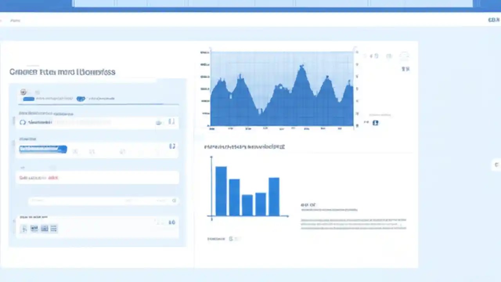The height and width of the screenshot is (282, 501).
Task: Select the grid view icon at panel bottom
Action: (44, 228)
